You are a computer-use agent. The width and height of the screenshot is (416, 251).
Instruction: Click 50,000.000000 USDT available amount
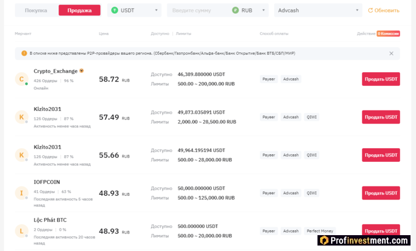coord(201,188)
